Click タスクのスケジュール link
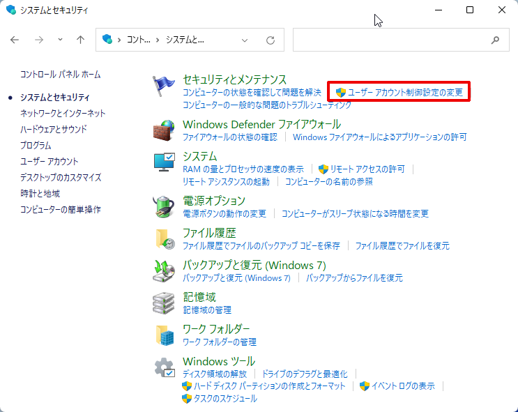The width and height of the screenshot is (518, 412). (x=225, y=399)
